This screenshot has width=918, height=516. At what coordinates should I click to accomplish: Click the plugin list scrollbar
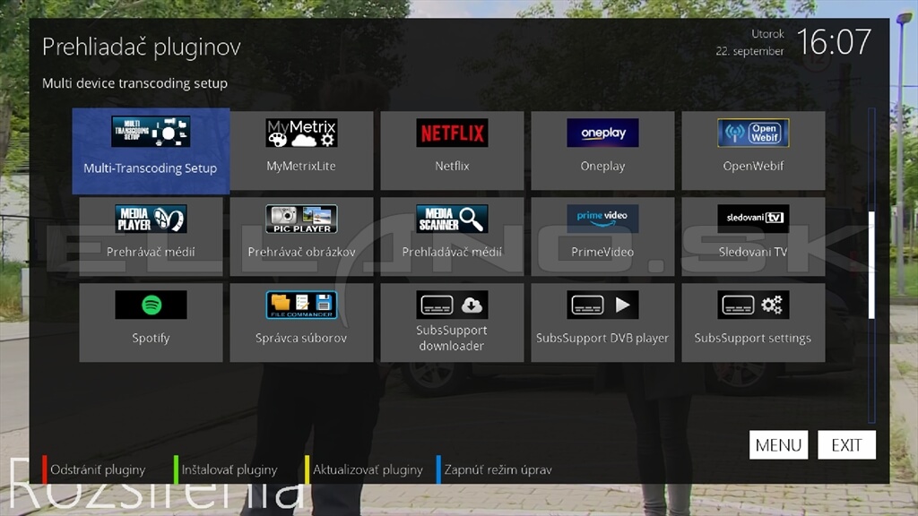(x=871, y=265)
